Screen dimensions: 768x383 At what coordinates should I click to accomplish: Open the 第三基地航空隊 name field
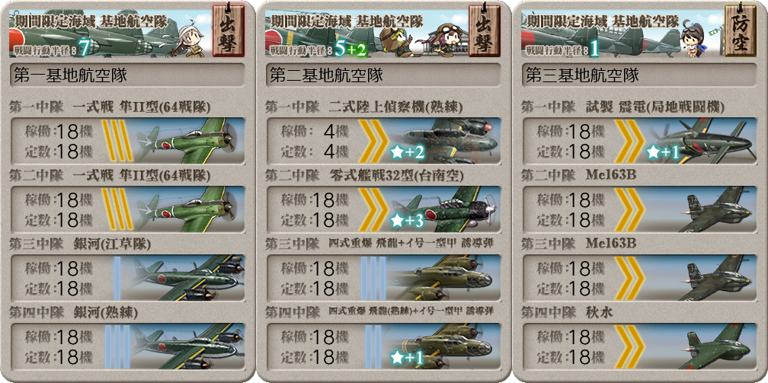[x=639, y=75]
